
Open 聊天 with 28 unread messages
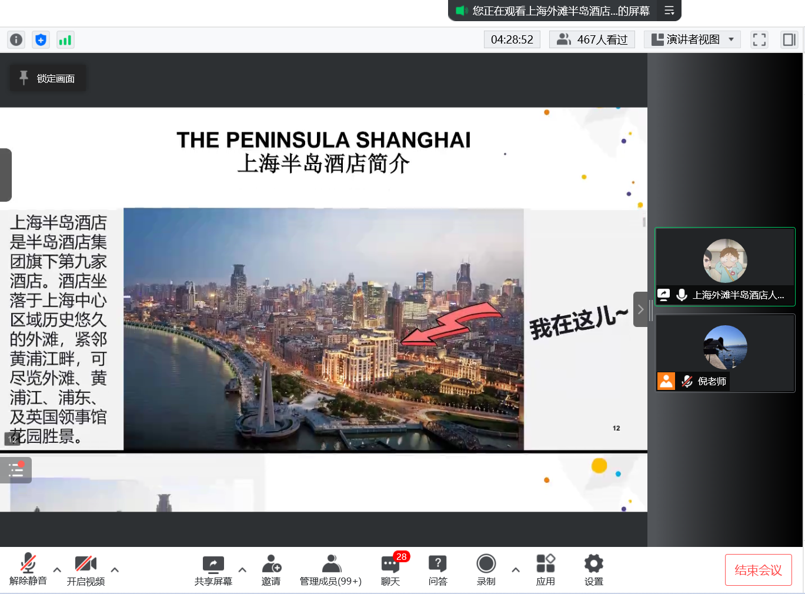point(390,569)
